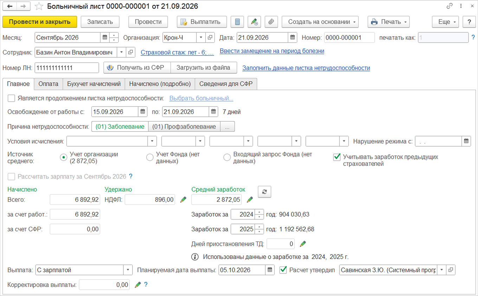This screenshot has height=296, width=478.
Task: Open the Начислено (подробно) tab
Action: 160,84
